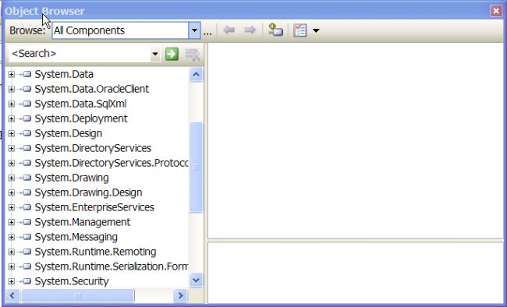Viewport: 507px width, 307px height.
Task: Click the horizontal scroll right arrow
Action: tap(180, 295)
